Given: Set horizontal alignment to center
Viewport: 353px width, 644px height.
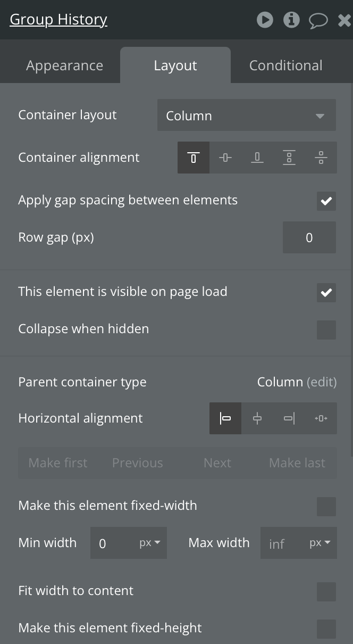Looking at the screenshot, I should click(x=257, y=418).
